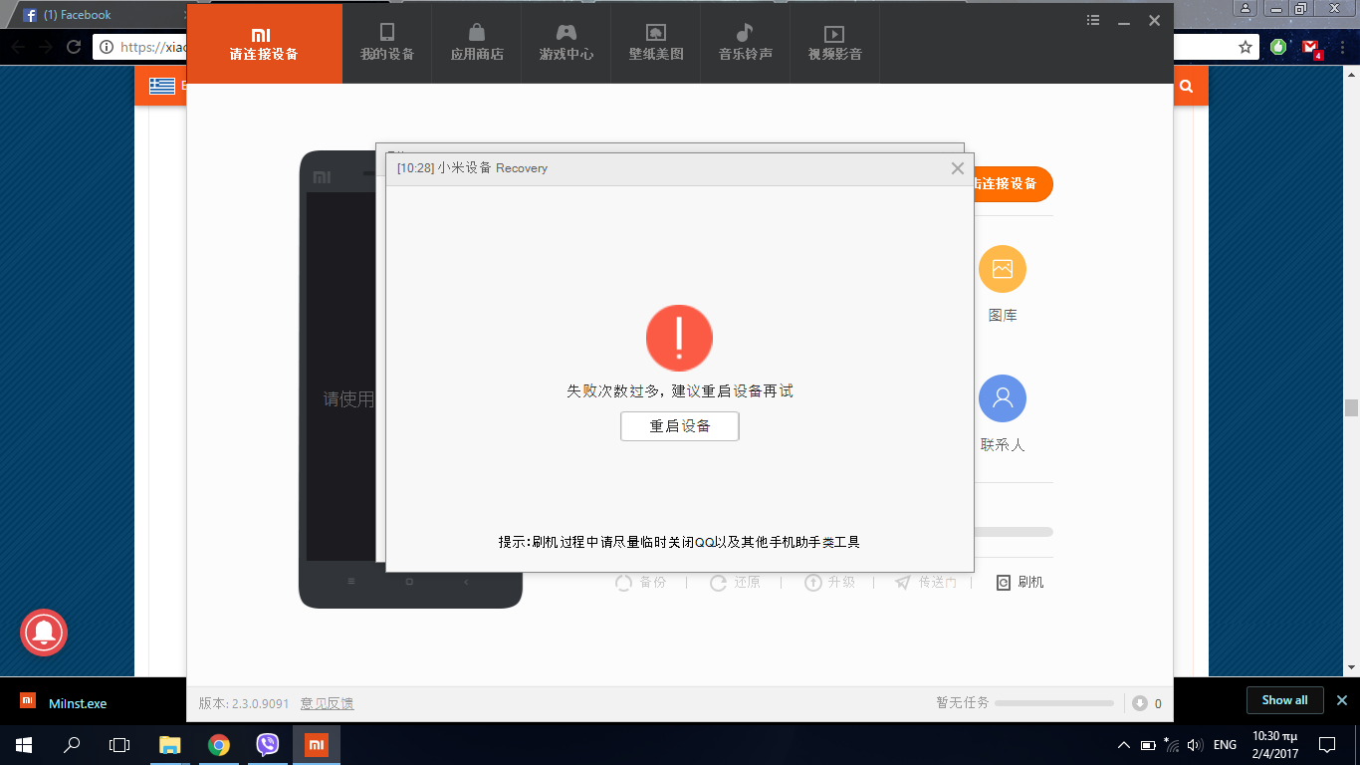Open the 我的设备 tab
The height and width of the screenshot is (765, 1360).
(387, 43)
